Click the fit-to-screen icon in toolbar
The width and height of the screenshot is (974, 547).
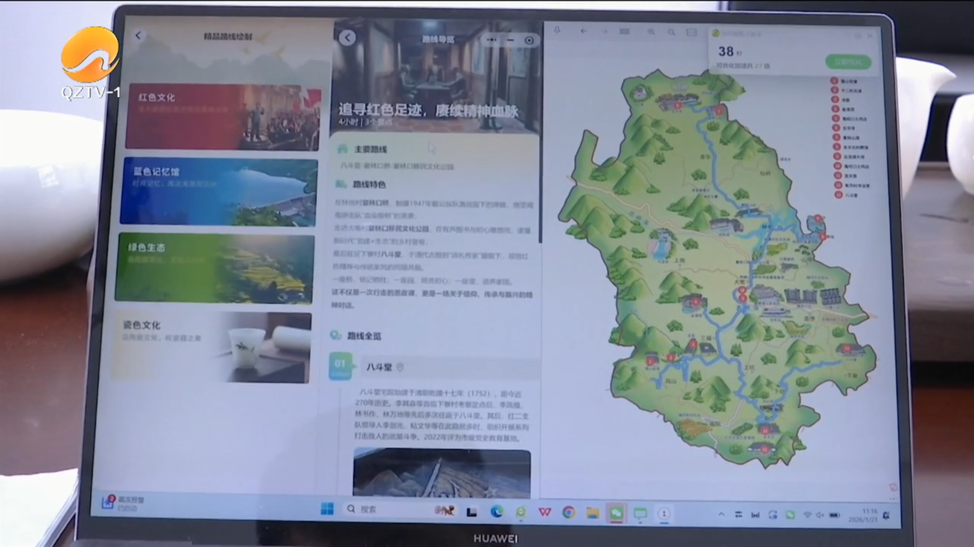coord(691,32)
